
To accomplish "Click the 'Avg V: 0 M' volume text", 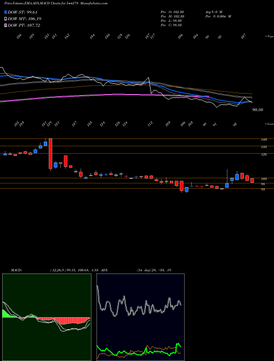I will pyautogui.click(x=214, y=12).
